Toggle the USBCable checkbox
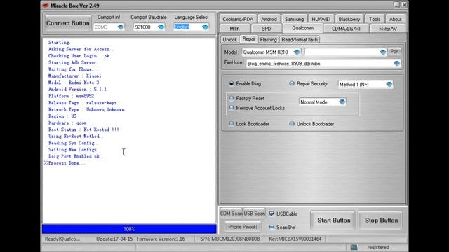Image resolution: width=449 pixels, height=252 pixels. pyautogui.click(x=272, y=213)
